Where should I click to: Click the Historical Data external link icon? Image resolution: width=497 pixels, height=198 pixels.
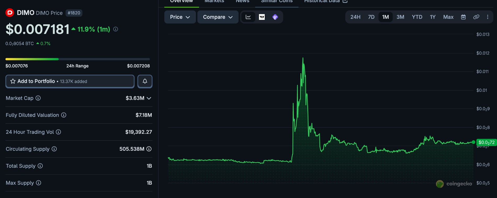pos(345,1)
